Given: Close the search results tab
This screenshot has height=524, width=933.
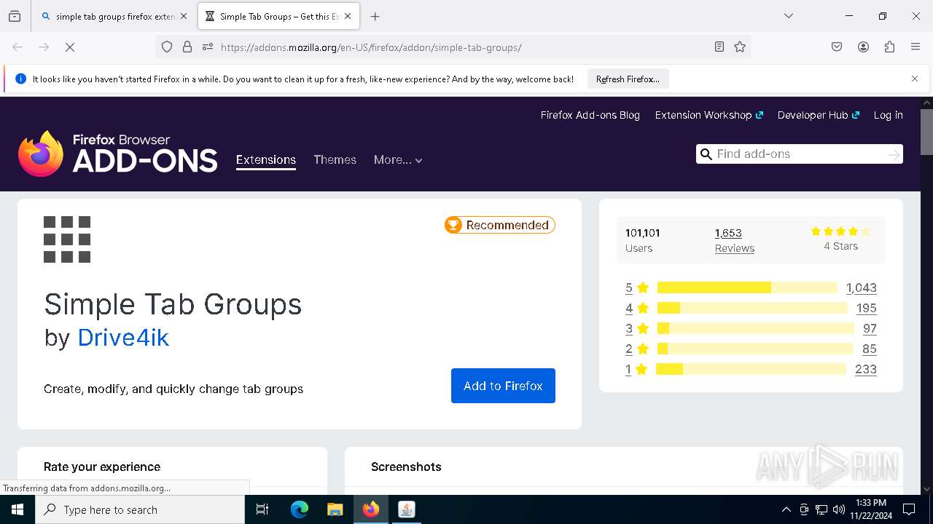Looking at the screenshot, I should 184,16.
